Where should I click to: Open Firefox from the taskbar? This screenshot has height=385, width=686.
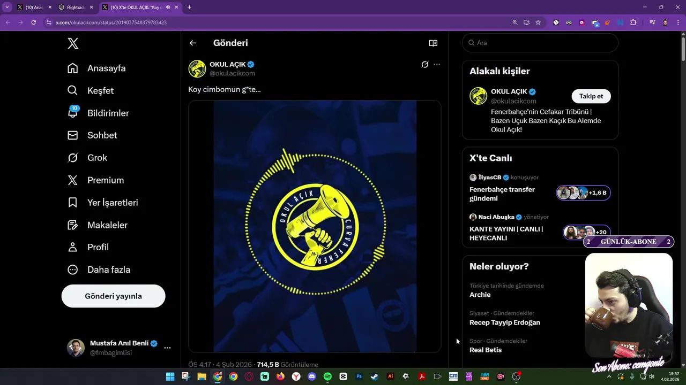pos(280,376)
